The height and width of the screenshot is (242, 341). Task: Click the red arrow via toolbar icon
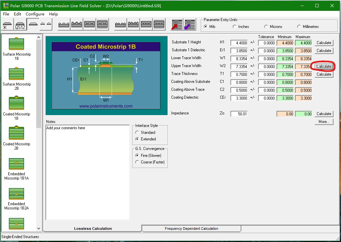click(x=177, y=24)
